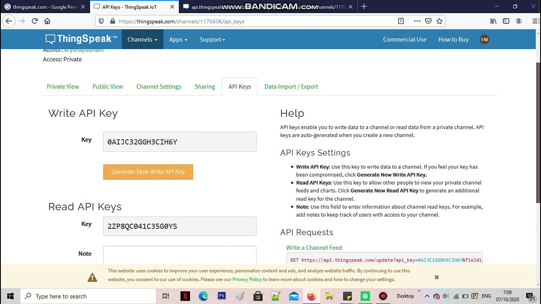Viewport: 541px width, 304px height.
Task: Switch to thingspeak.com Google browser tab
Action: pyautogui.click(x=44, y=7)
